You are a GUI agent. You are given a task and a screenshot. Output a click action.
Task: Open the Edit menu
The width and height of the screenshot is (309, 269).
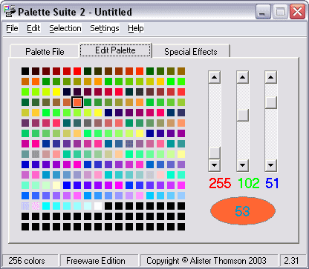33,28
